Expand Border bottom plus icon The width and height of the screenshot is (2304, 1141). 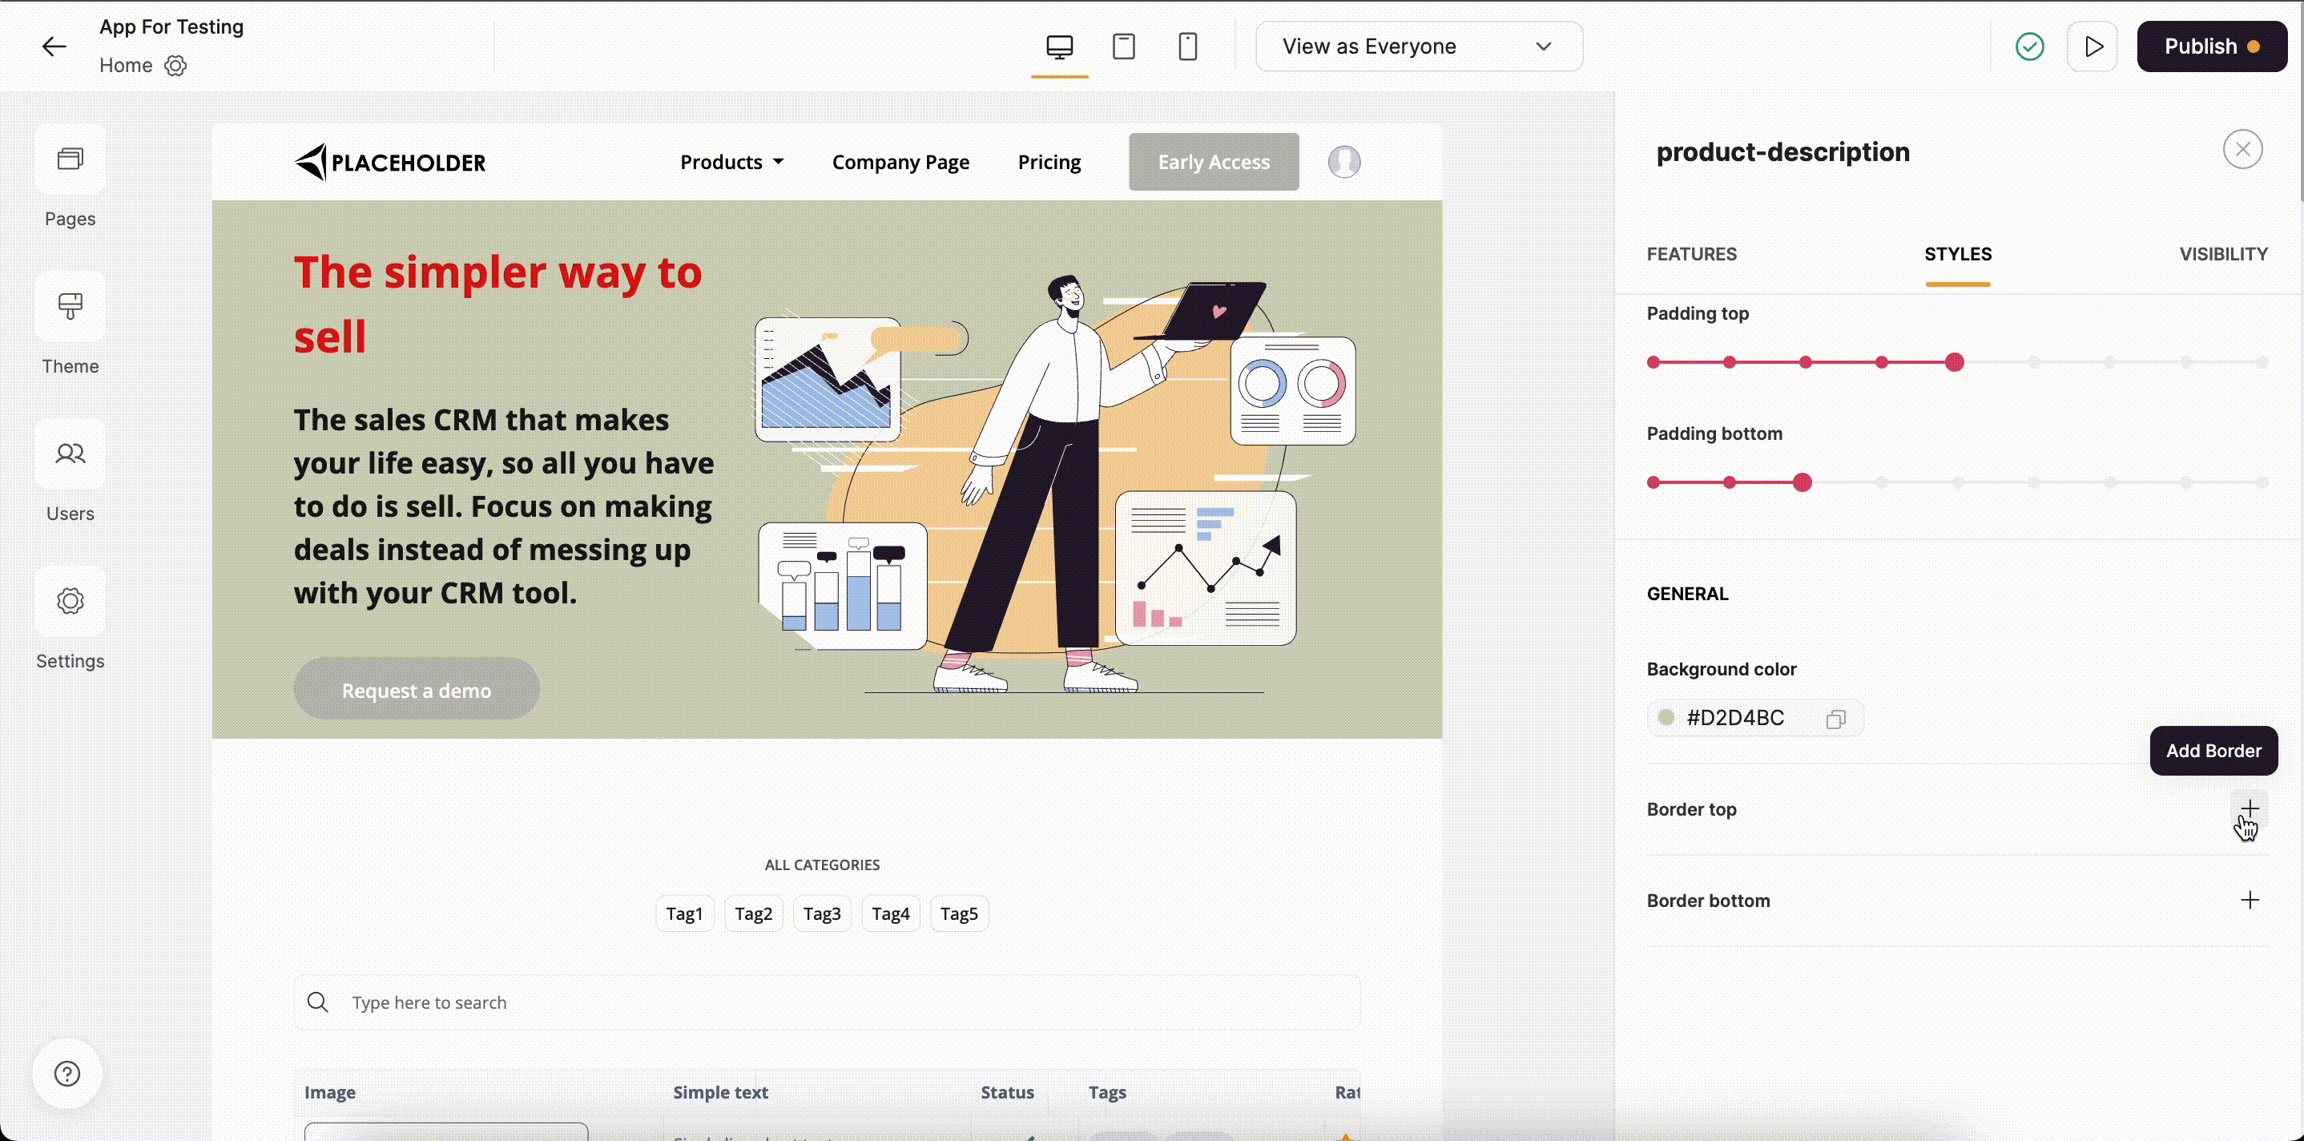pos(2250,899)
